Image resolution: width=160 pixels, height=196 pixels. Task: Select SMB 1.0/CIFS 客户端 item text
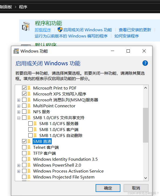point(59,129)
